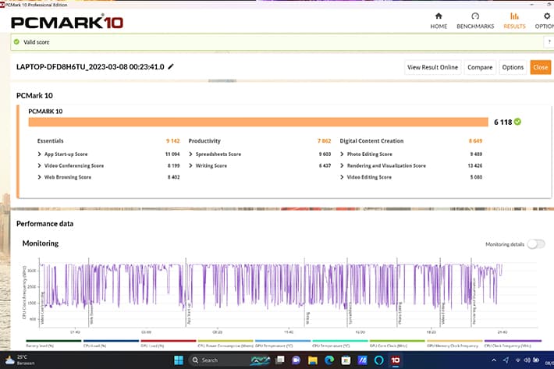Open the volume tray icon
554x369 pixels.
(x=527, y=360)
